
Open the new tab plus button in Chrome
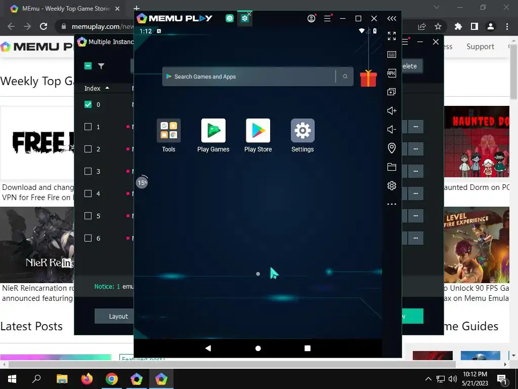click(x=137, y=8)
